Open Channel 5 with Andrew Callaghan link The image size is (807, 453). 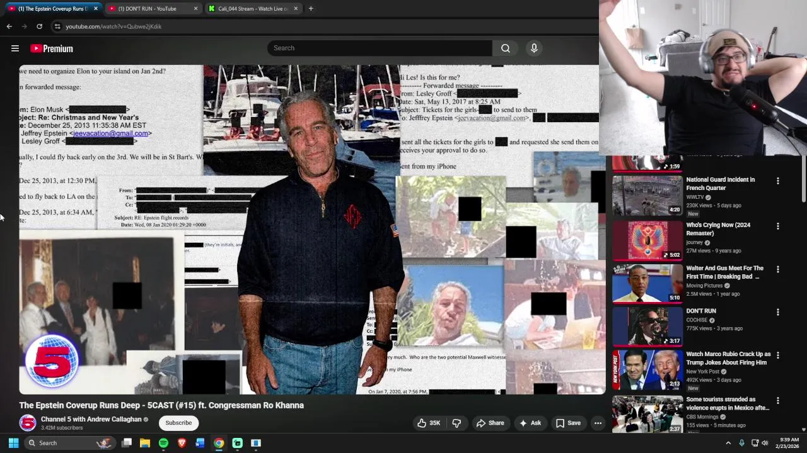[91, 419]
